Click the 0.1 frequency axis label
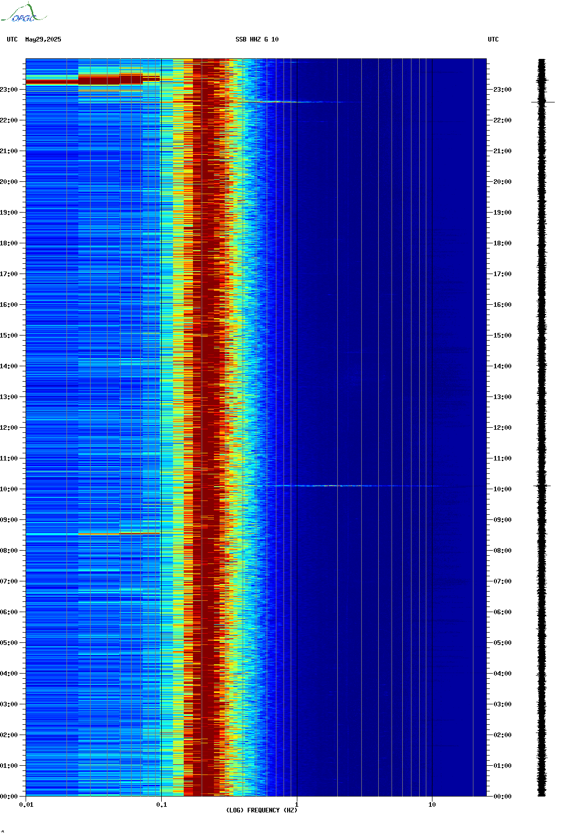Viewport: 564px width, 837px height. [x=161, y=805]
